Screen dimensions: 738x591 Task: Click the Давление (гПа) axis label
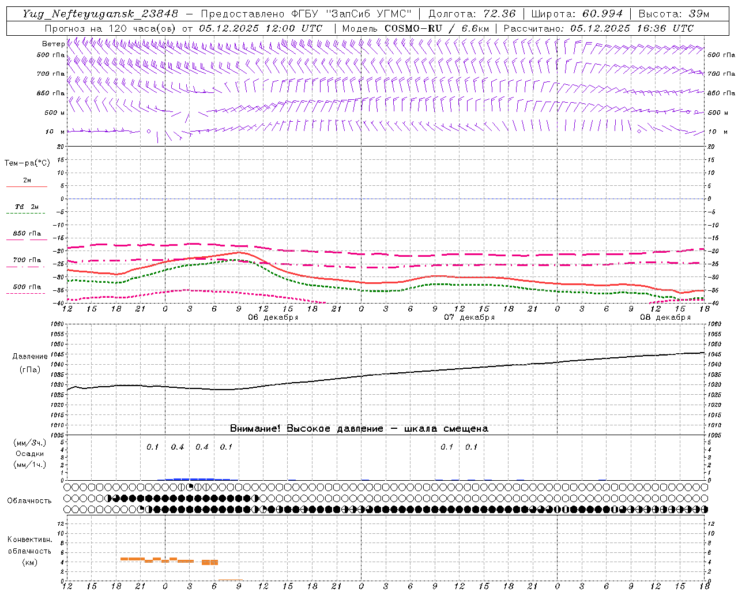29,362
